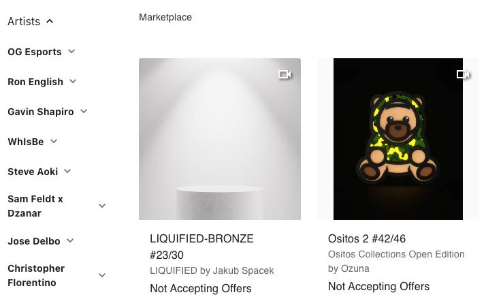Expand the OG Esports artist chevron
The height and width of the screenshot is (299, 486).
click(x=71, y=51)
